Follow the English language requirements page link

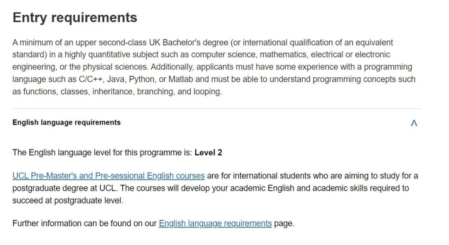[x=215, y=223]
